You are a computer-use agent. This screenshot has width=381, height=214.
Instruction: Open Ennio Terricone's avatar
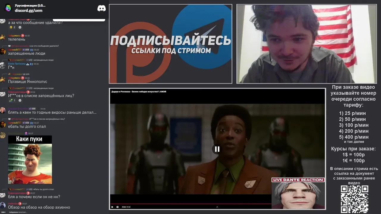[x=3, y=66]
